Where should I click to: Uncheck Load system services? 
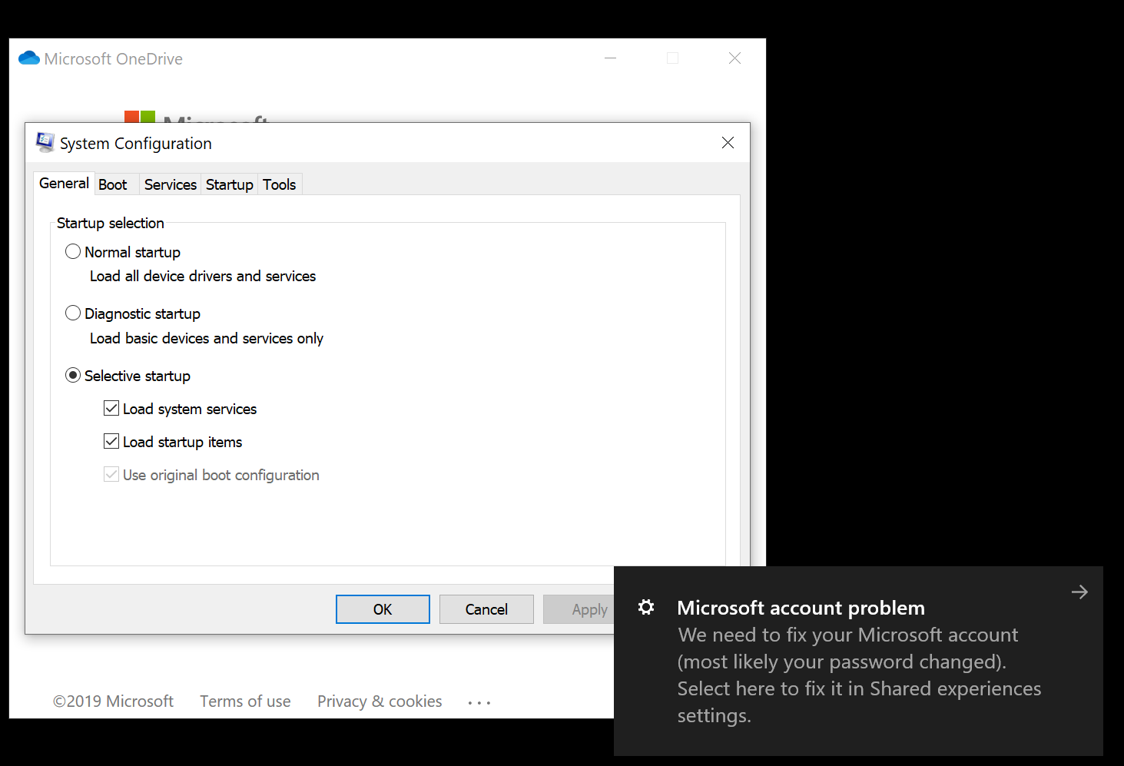click(x=111, y=409)
